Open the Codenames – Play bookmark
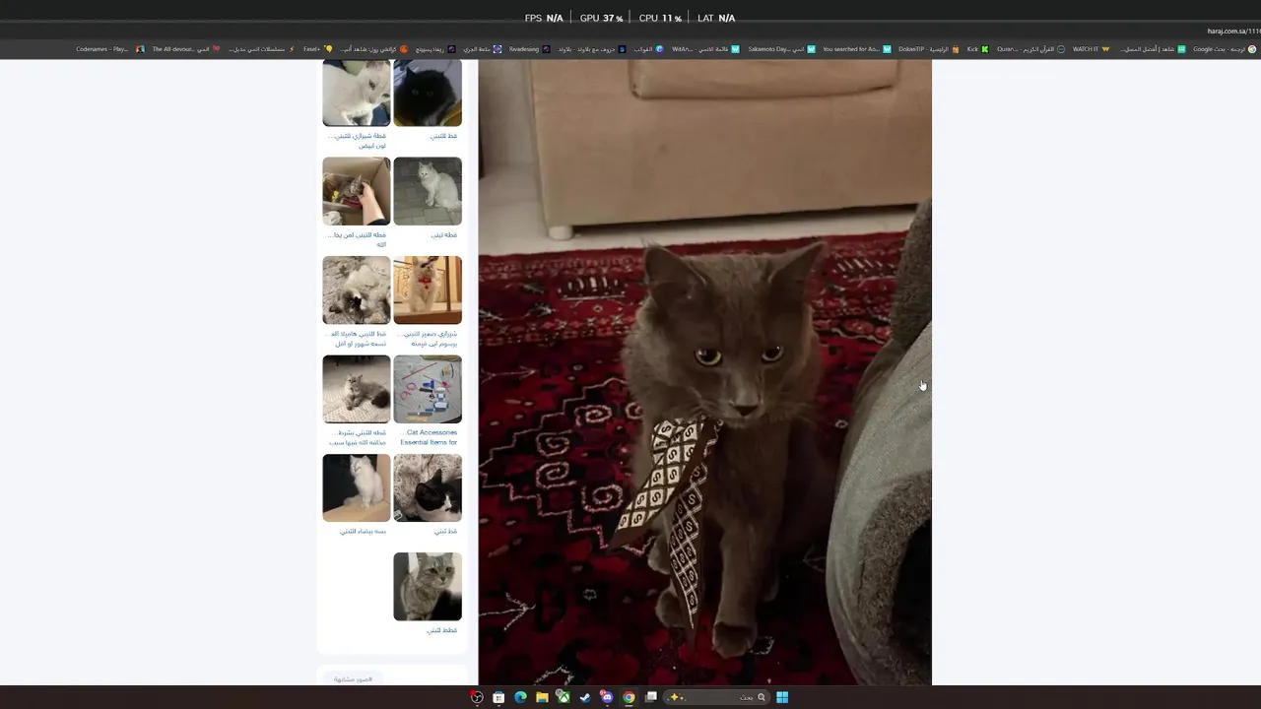Screen dimensions: 1261x709 [x=109, y=49]
